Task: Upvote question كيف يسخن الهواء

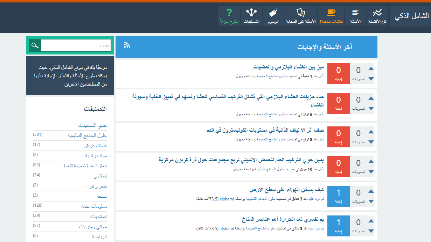Action: coord(371,191)
